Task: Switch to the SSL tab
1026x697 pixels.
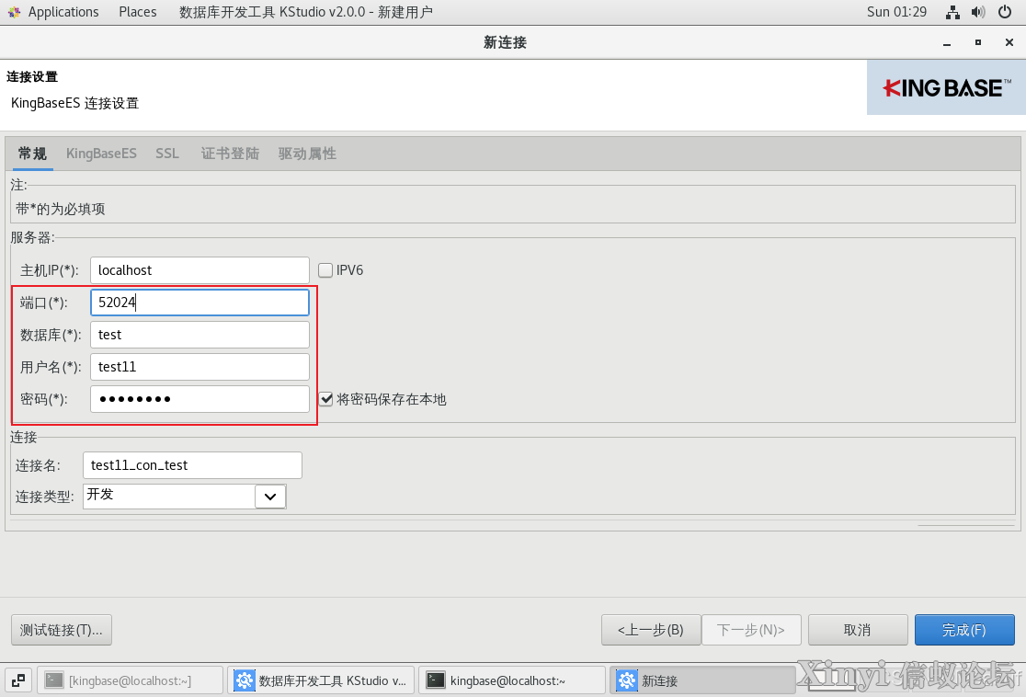Action: [166, 154]
